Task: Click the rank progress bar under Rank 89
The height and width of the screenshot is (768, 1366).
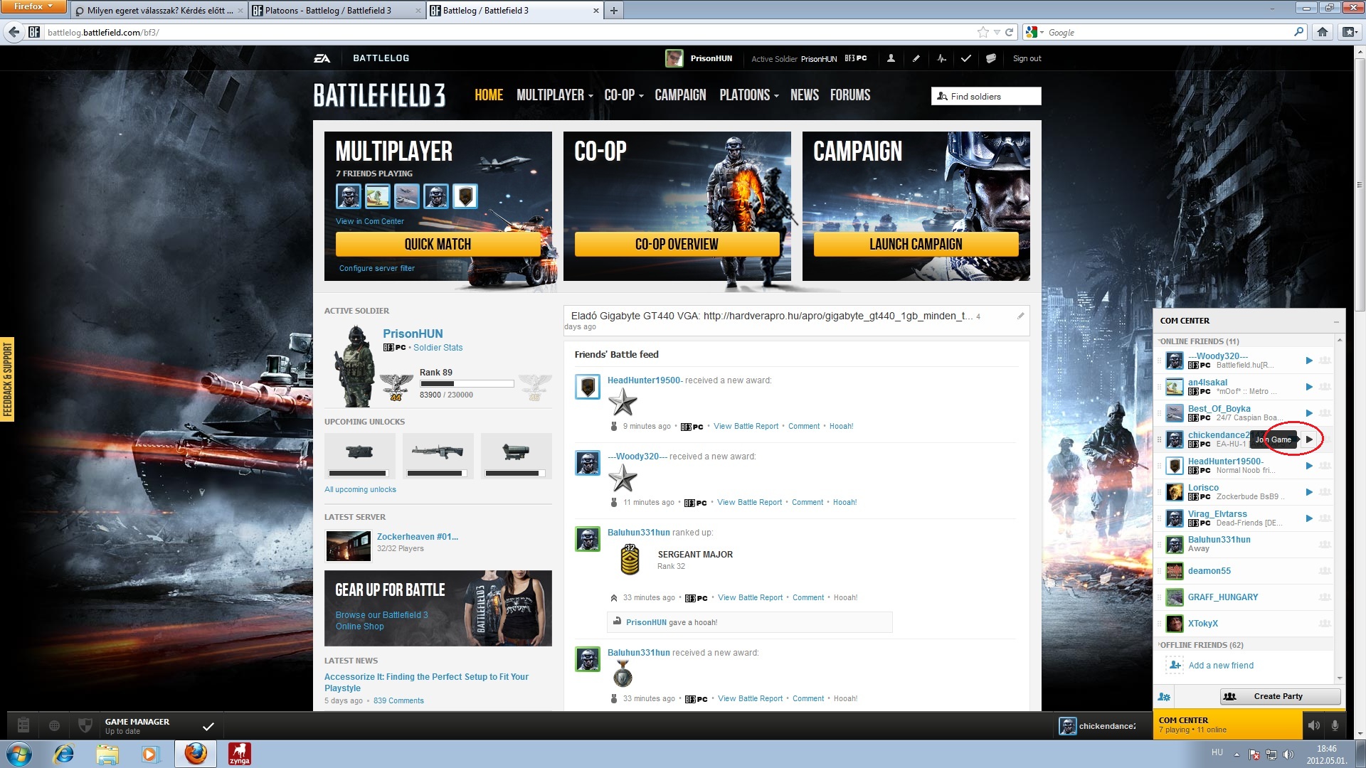Action: (467, 384)
